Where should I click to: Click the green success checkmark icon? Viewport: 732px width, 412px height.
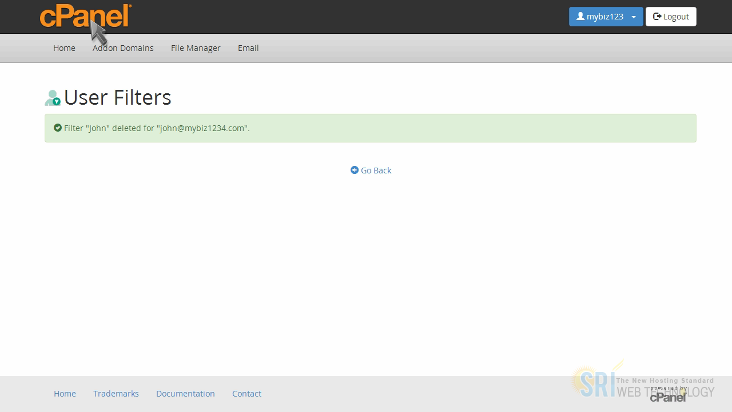pyautogui.click(x=58, y=128)
